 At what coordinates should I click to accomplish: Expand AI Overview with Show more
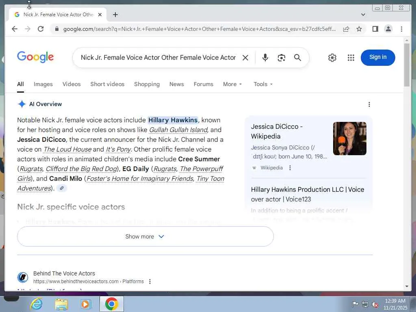pos(145,236)
